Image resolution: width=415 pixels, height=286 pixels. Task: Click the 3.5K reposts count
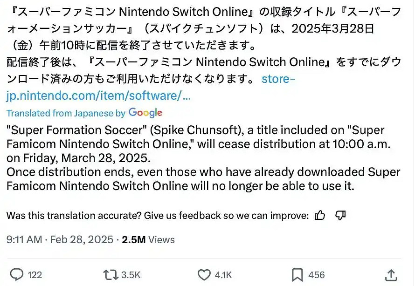point(131,275)
